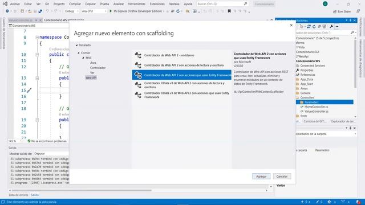Screen dimensions: 365x205
Task: Open the Editar menu
Action: coord(28,4)
